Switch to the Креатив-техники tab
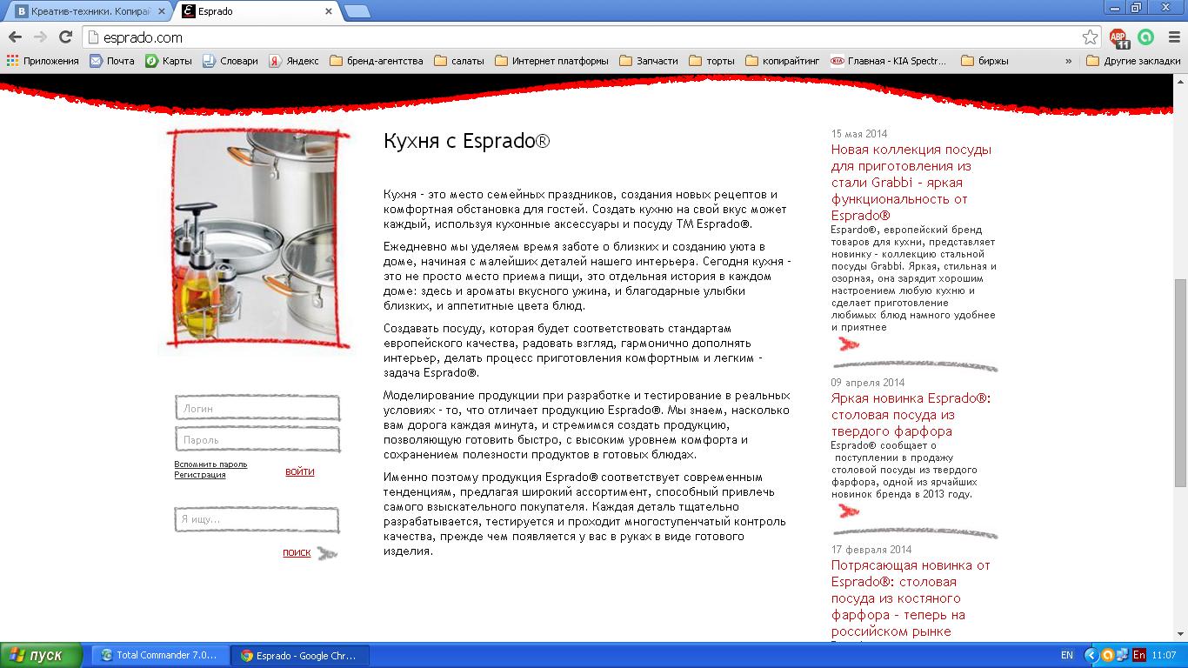The image size is (1188, 668). [x=89, y=11]
